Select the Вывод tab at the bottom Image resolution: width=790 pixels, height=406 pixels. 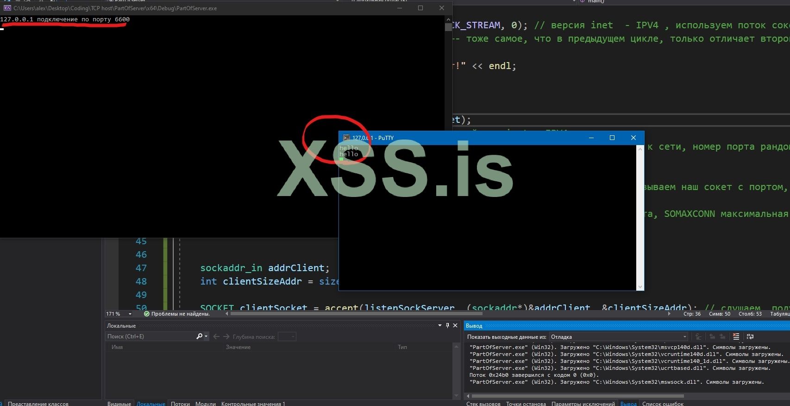tap(628, 403)
